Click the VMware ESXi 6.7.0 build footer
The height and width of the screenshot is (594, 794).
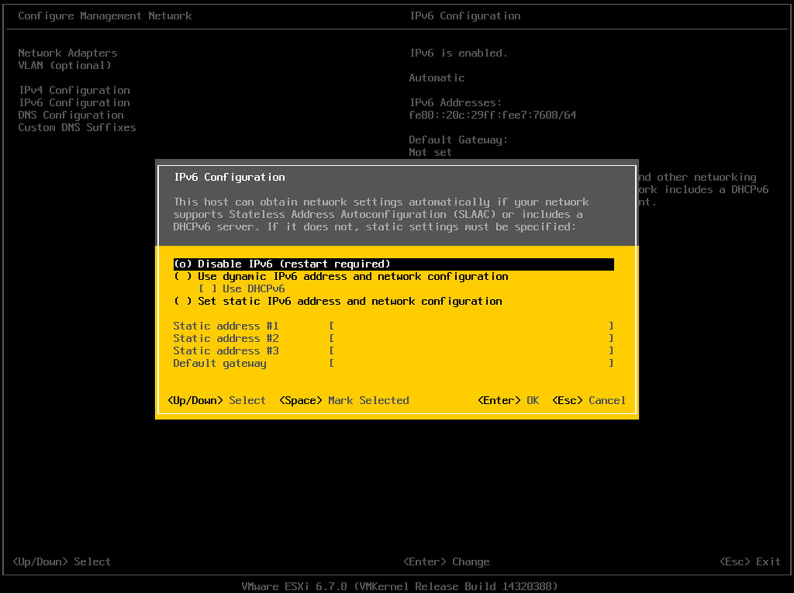[x=399, y=586]
